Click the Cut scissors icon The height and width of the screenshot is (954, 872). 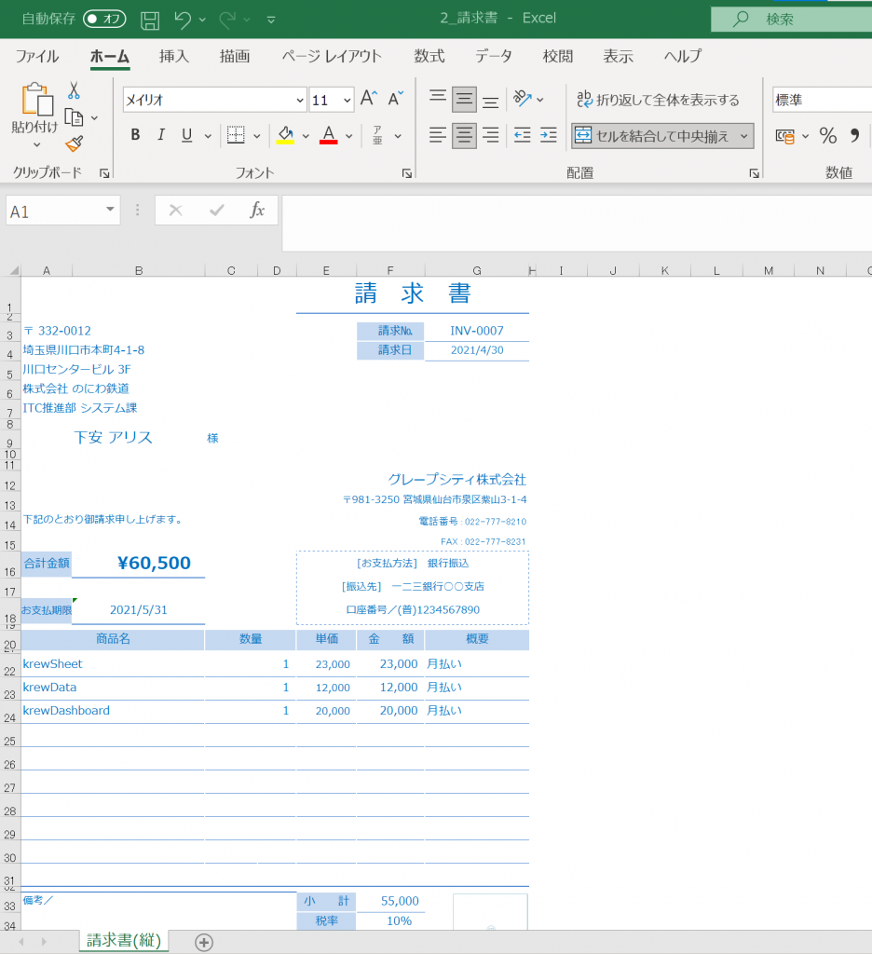(x=74, y=90)
